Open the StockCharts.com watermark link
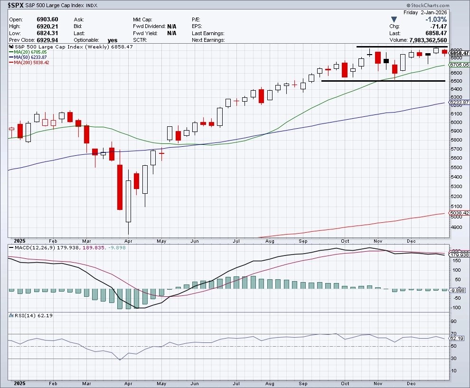470x388 pixels. (x=428, y=5)
